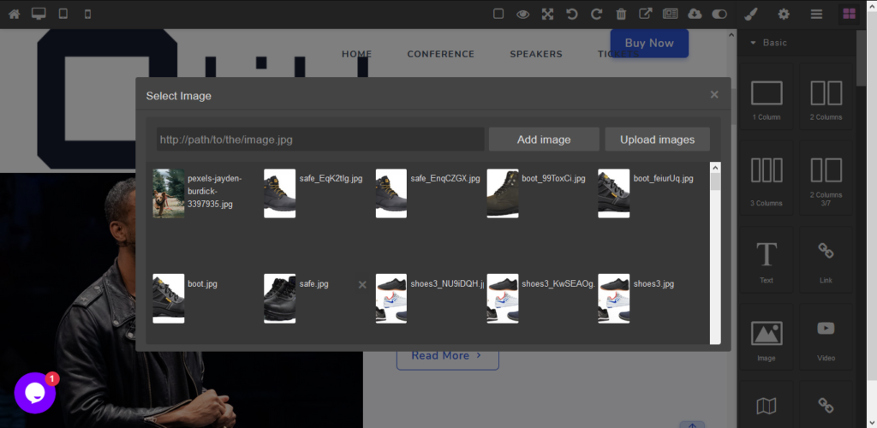877x428 pixels.
Task: Click the Add image button
Action: point(544,140)
